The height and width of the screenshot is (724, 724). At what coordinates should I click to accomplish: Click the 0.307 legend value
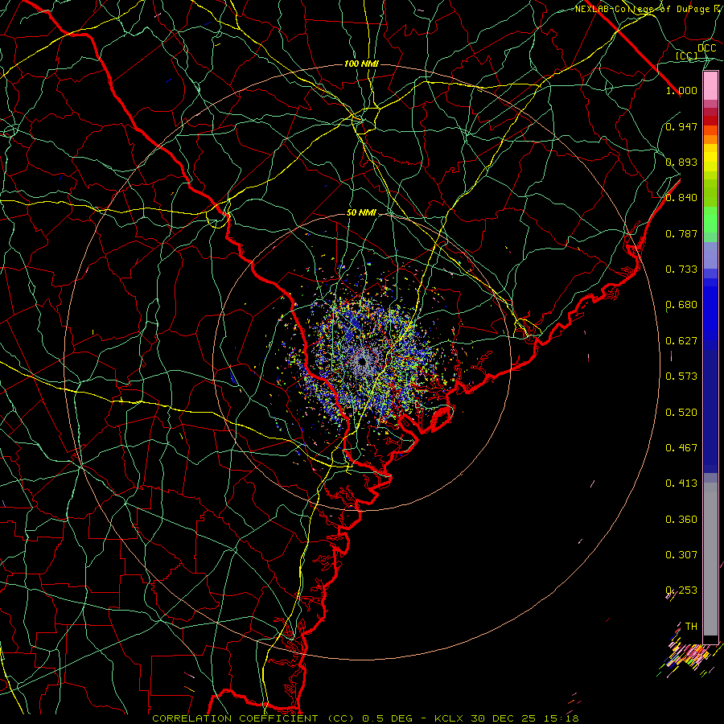coord(681,554)
